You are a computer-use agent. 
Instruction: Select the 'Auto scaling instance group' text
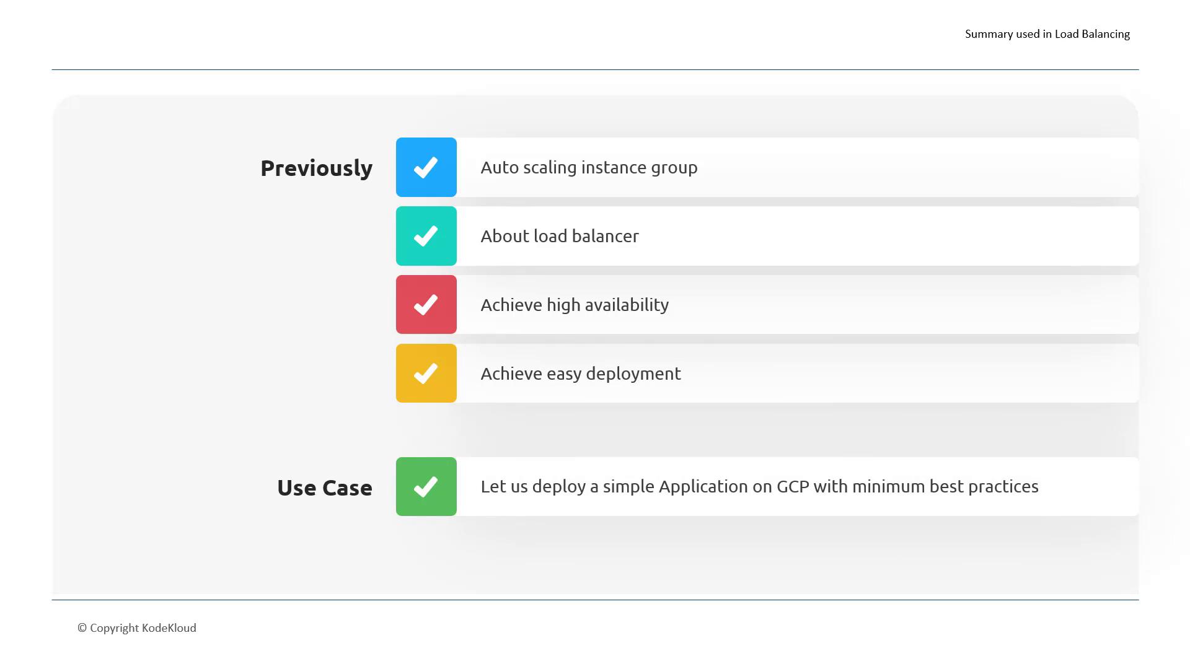(589, 167)
